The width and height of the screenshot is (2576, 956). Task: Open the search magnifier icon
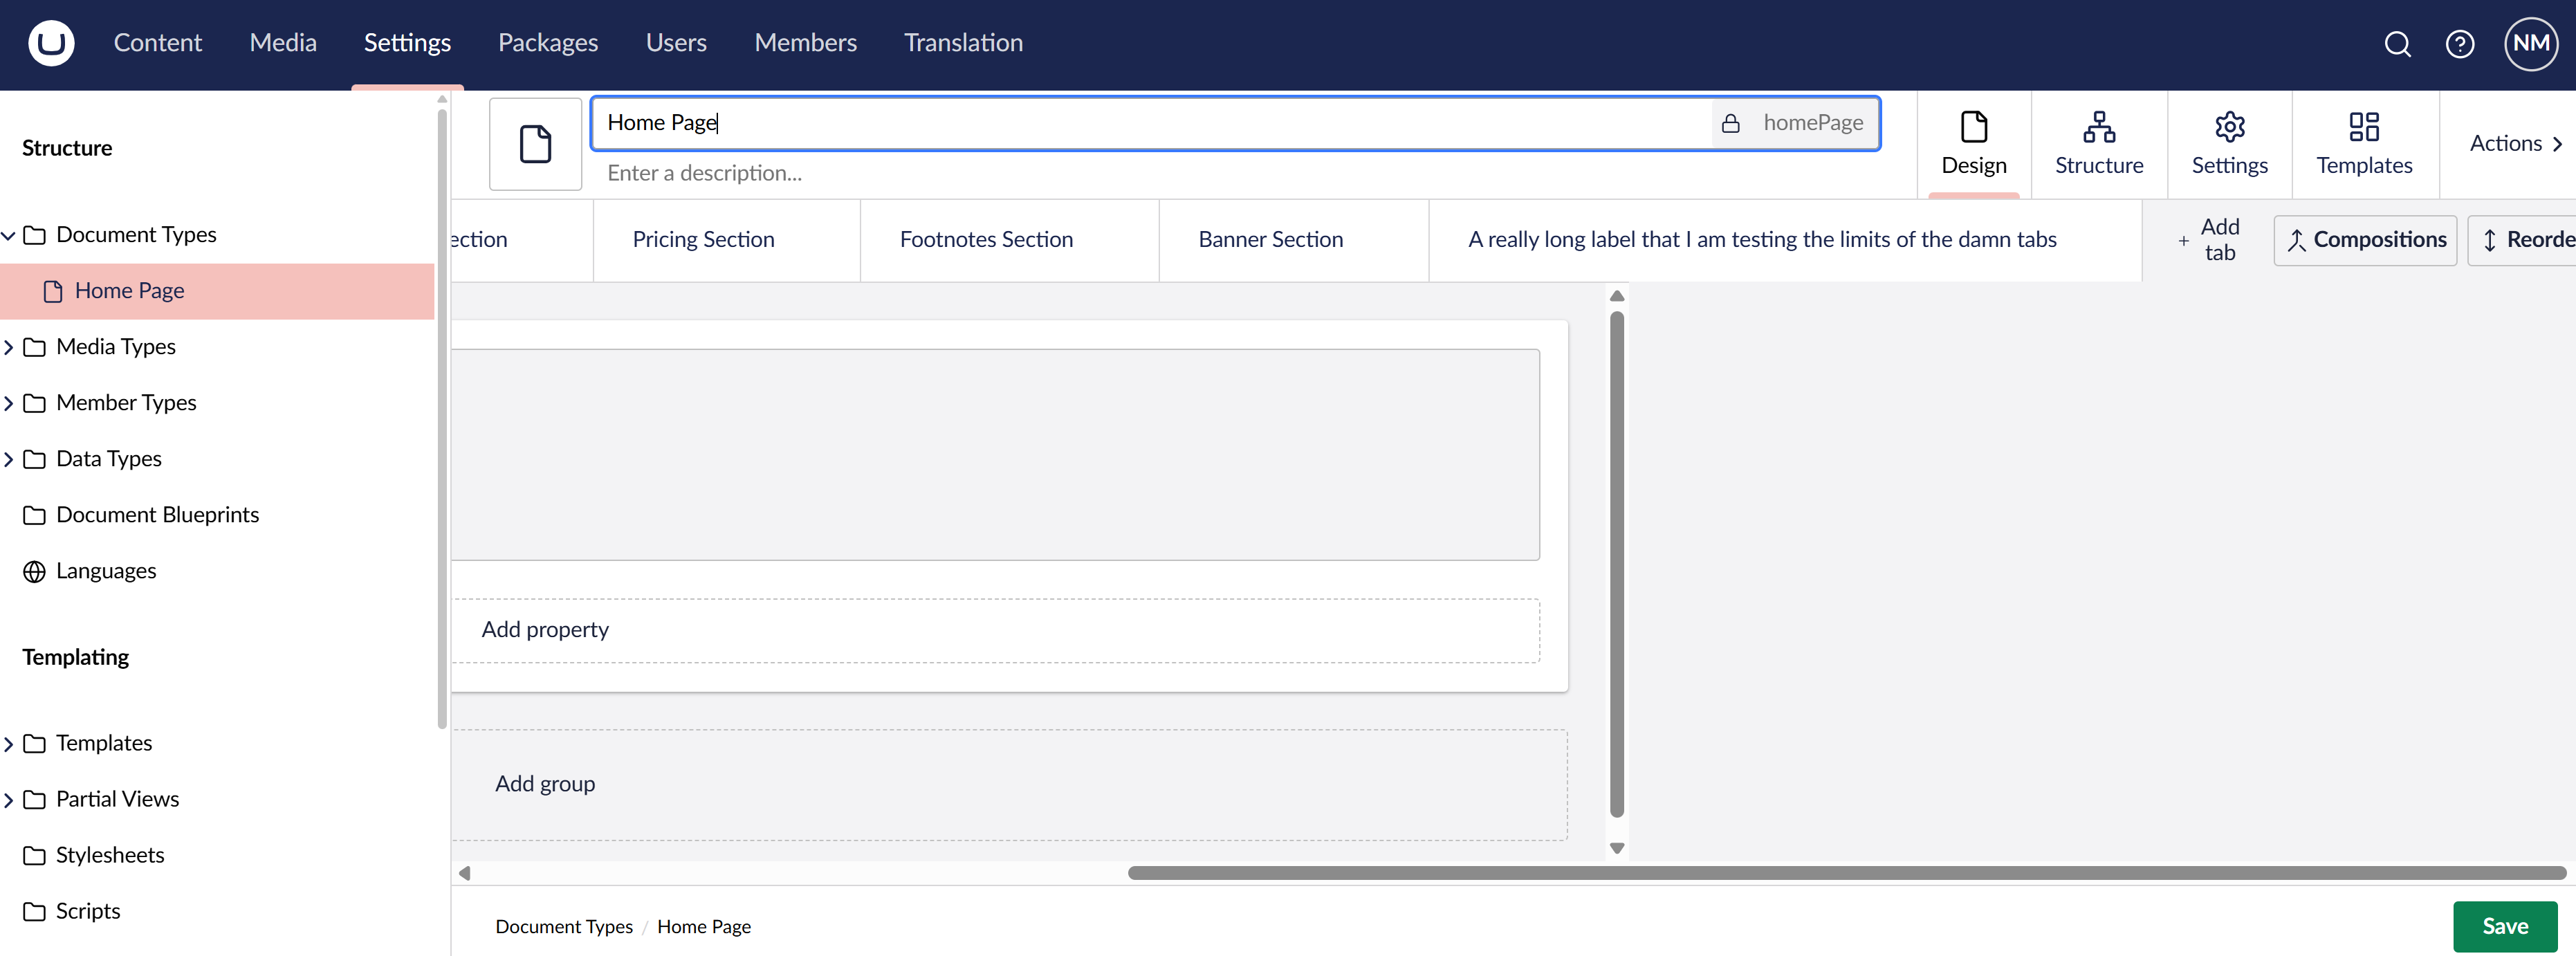[2397, 44]
